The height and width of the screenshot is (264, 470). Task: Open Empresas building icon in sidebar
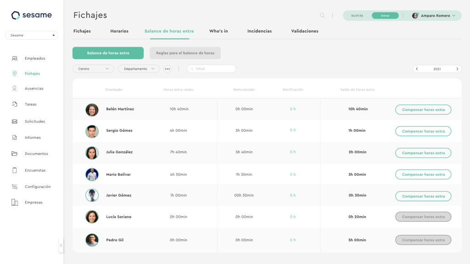coord(15,203)
